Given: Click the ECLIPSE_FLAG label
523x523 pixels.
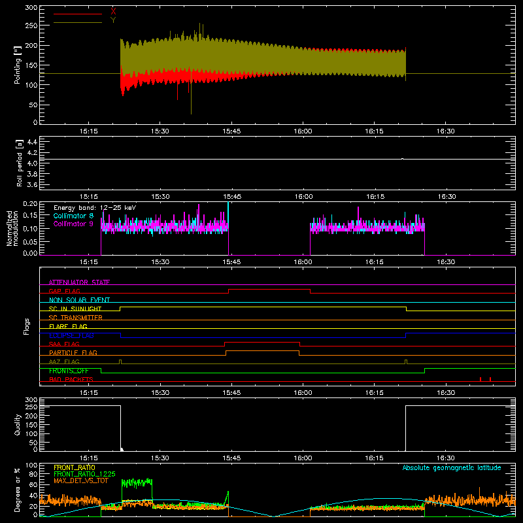Looking at the screenshot, I should (71, 335).
